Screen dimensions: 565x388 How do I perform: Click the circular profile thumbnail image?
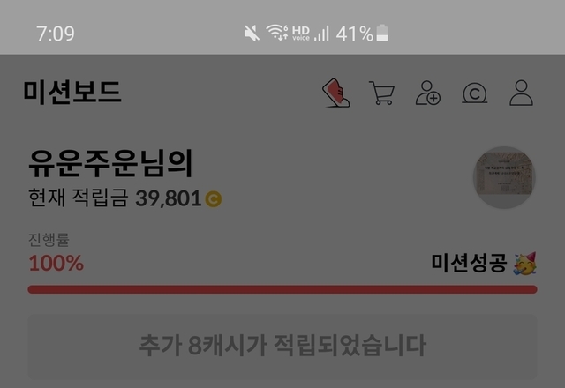pyautogui.click(x=504, y=177)
